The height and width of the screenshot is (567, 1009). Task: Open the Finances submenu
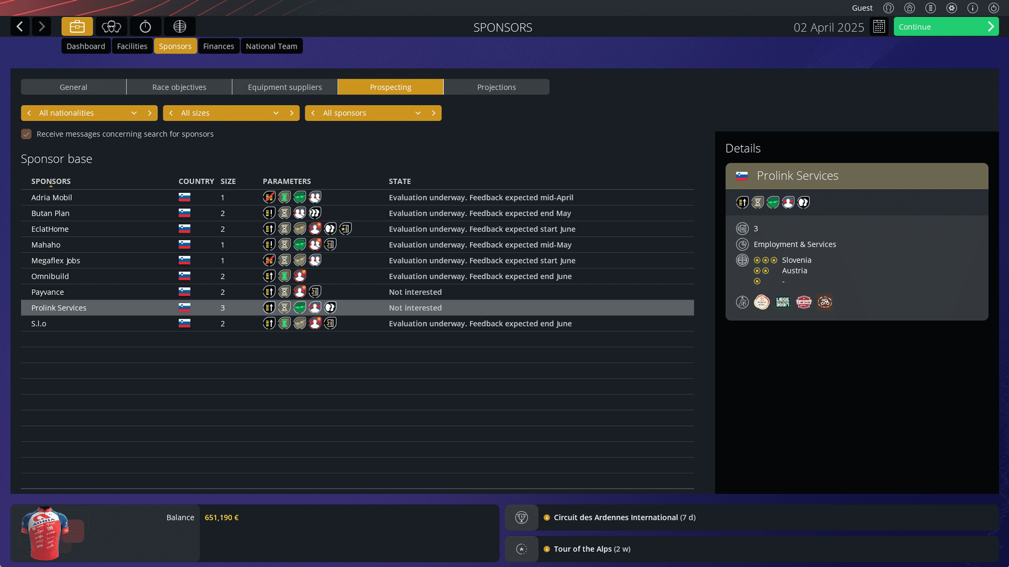click(x=218, y=46)
